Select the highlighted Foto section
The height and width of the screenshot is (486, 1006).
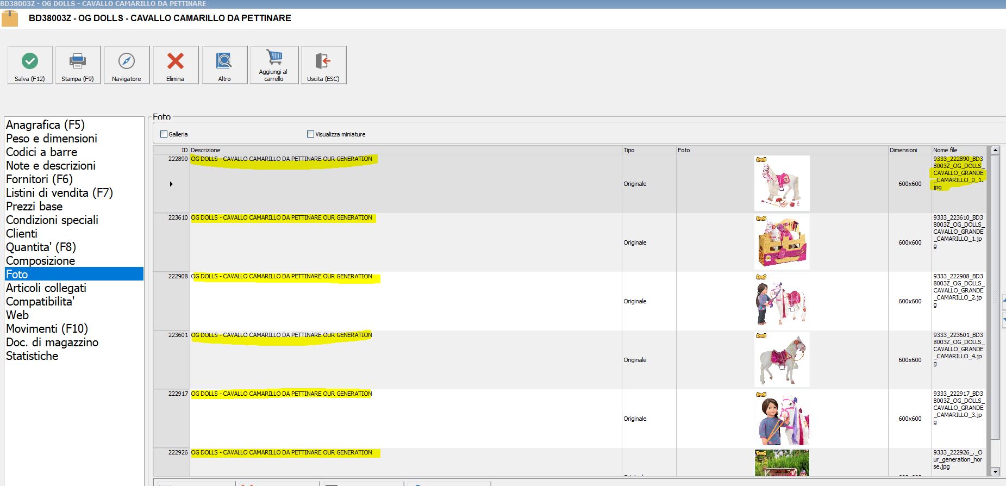74,274
